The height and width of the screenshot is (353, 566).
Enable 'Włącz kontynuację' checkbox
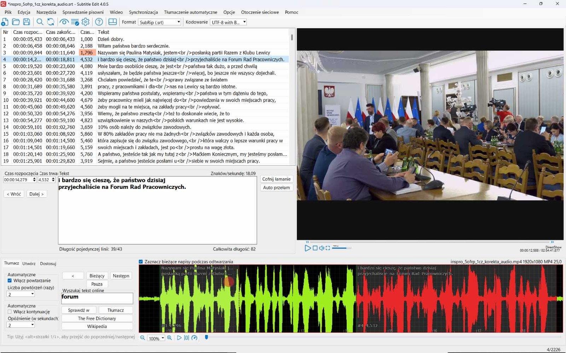[x=10, y=312]
